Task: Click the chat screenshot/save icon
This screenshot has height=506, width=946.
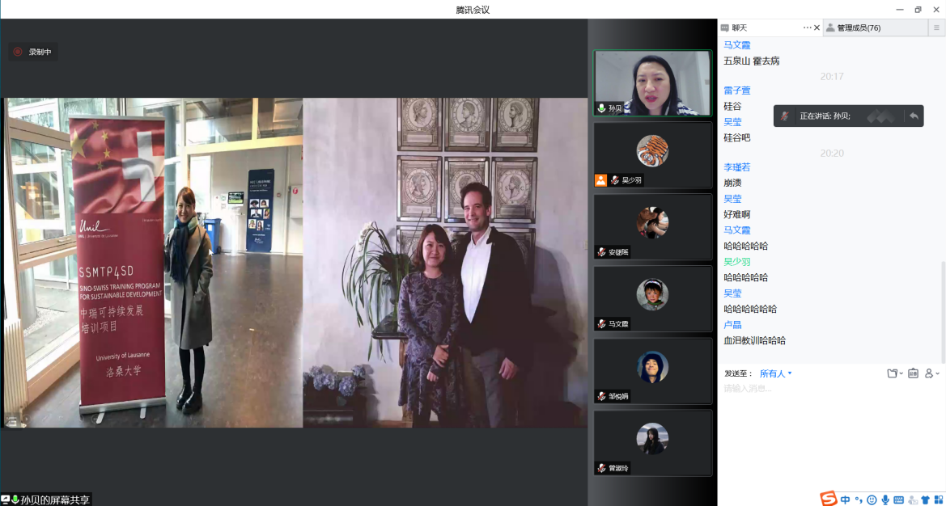Action: 913,373
